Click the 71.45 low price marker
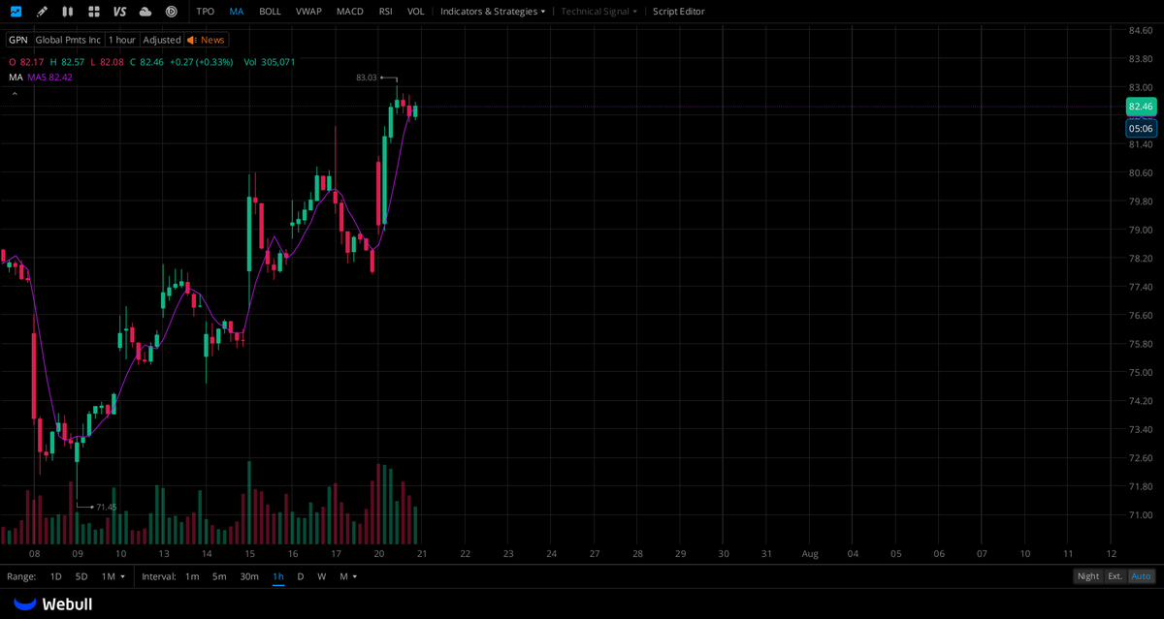 point(107,507)
